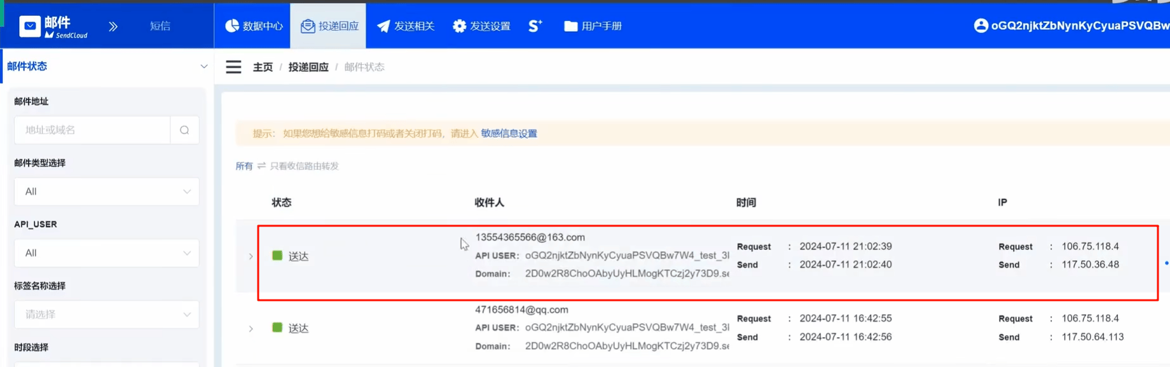
Task: Click the 投递回应 breadcrumb
Action: [x=308, y=67]
